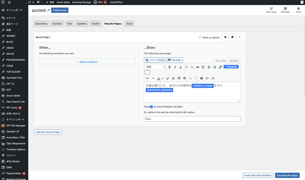Open the text color dropdown arrow
The image size is (305, 180).
163,78
